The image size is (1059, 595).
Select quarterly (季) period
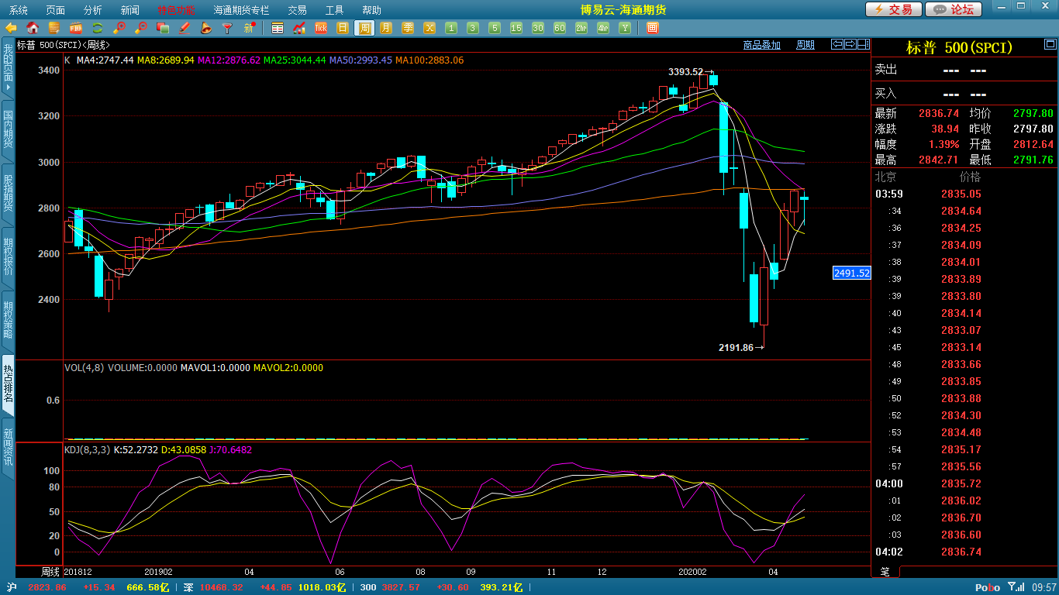tap(408, 28)
